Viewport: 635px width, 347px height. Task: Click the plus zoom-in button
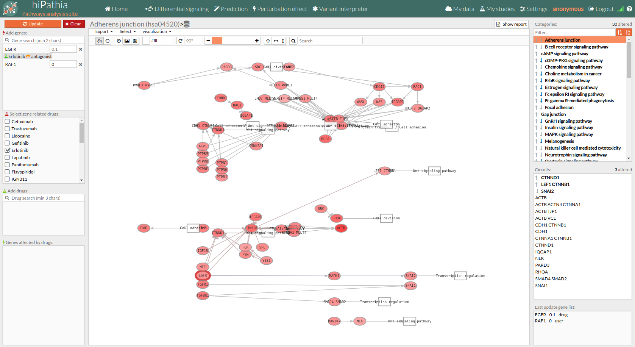[257, 41]
